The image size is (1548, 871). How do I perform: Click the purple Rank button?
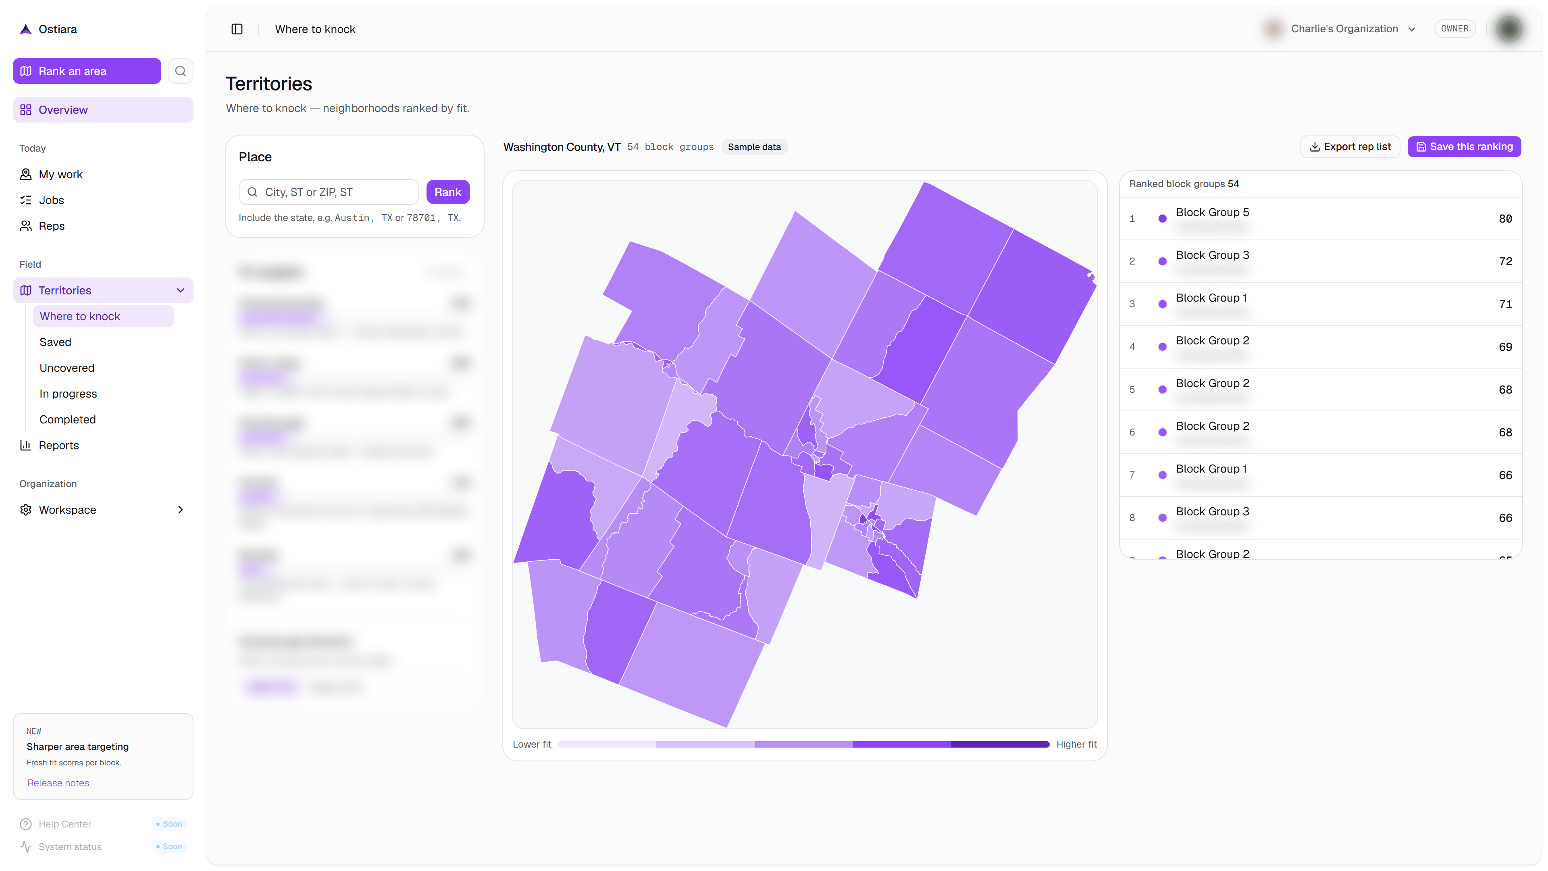[448, 192]
